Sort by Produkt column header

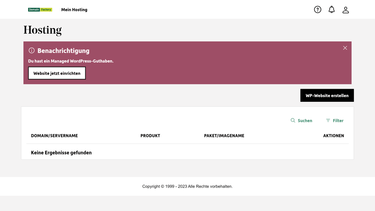[x=150, y=136]
